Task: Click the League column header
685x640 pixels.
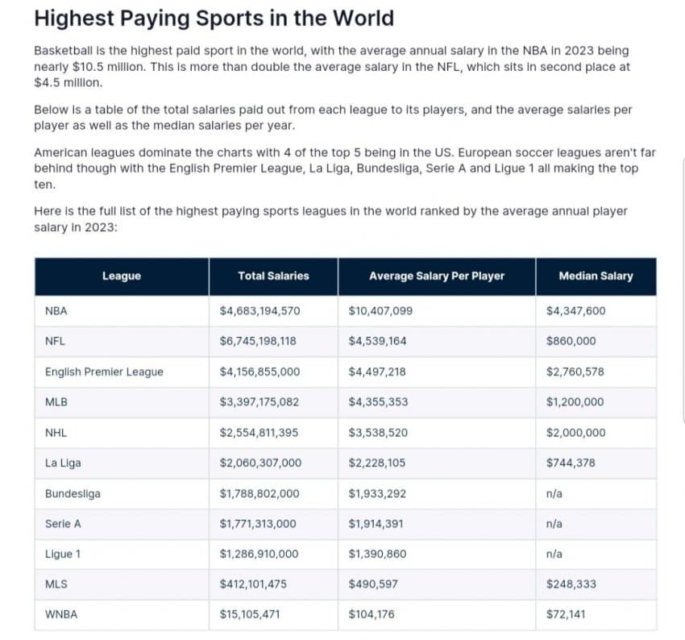Action: coord(122,276)
